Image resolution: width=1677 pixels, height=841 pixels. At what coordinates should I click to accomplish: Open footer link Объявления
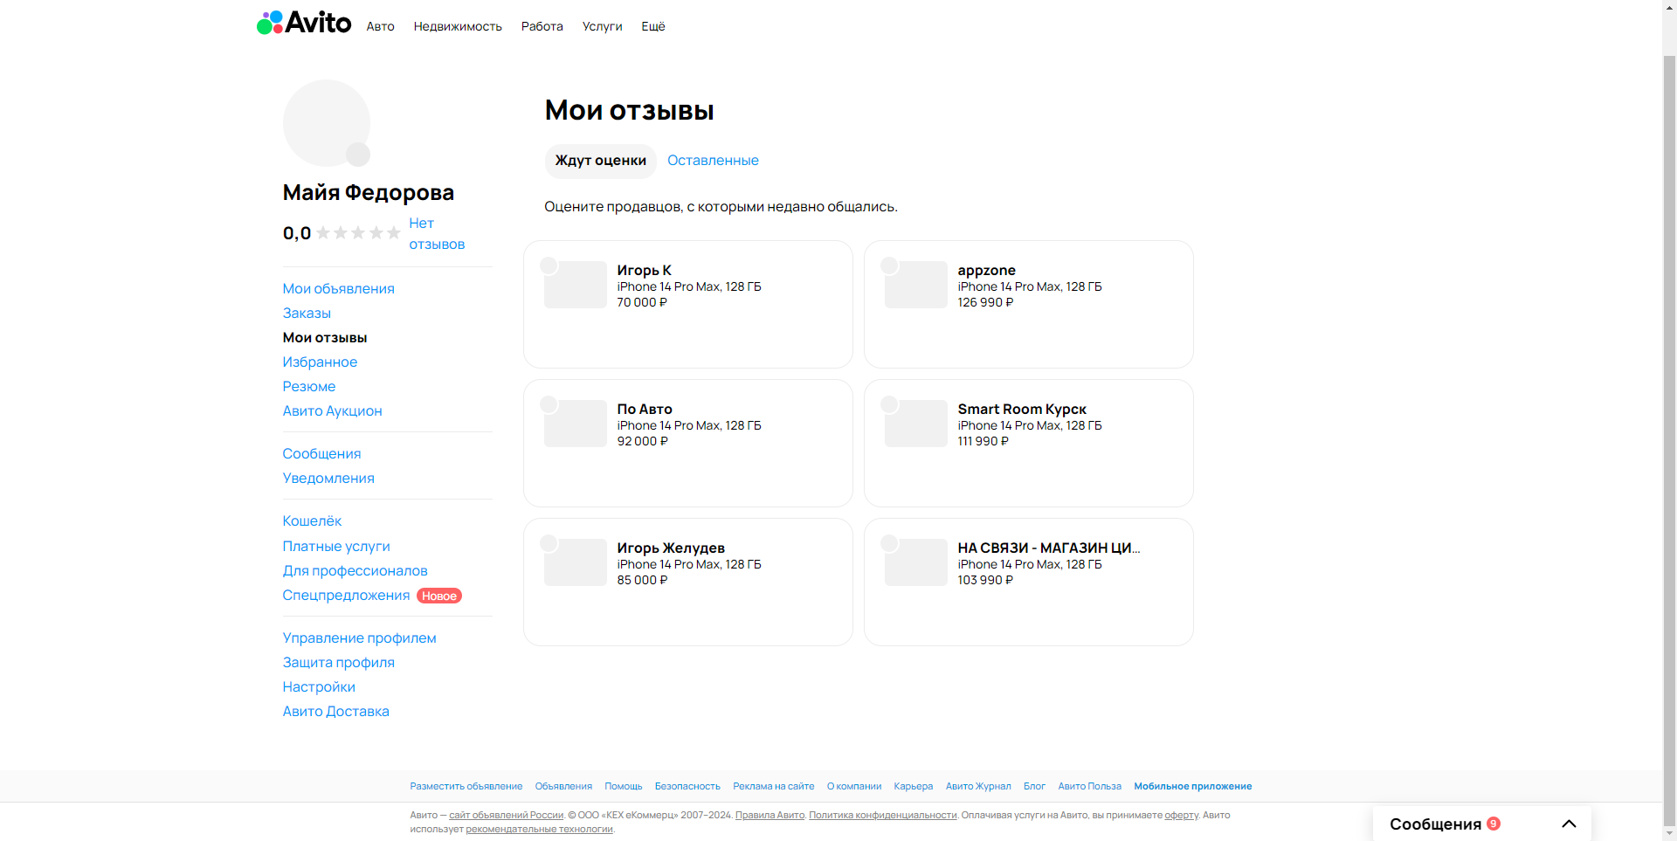pyautogui.click(x=563, y=787)
